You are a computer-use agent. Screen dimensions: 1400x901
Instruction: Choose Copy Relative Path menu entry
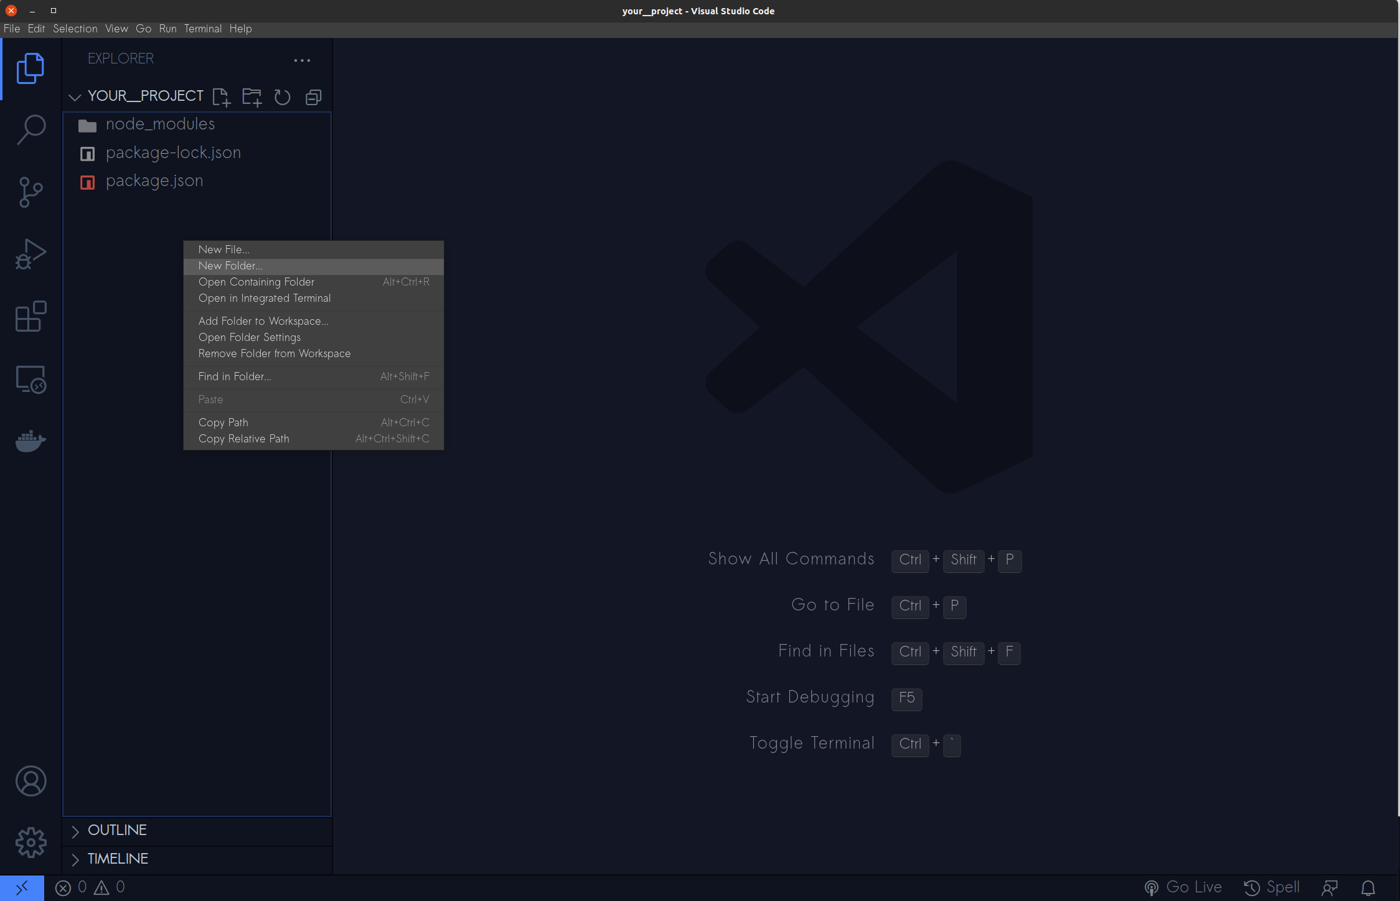[x=313, y=439]
